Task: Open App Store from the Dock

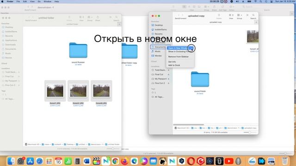Action: 30,161
